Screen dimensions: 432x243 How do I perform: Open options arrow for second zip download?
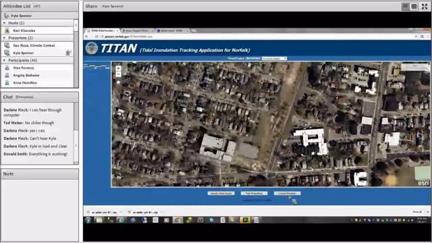(161, 213)
